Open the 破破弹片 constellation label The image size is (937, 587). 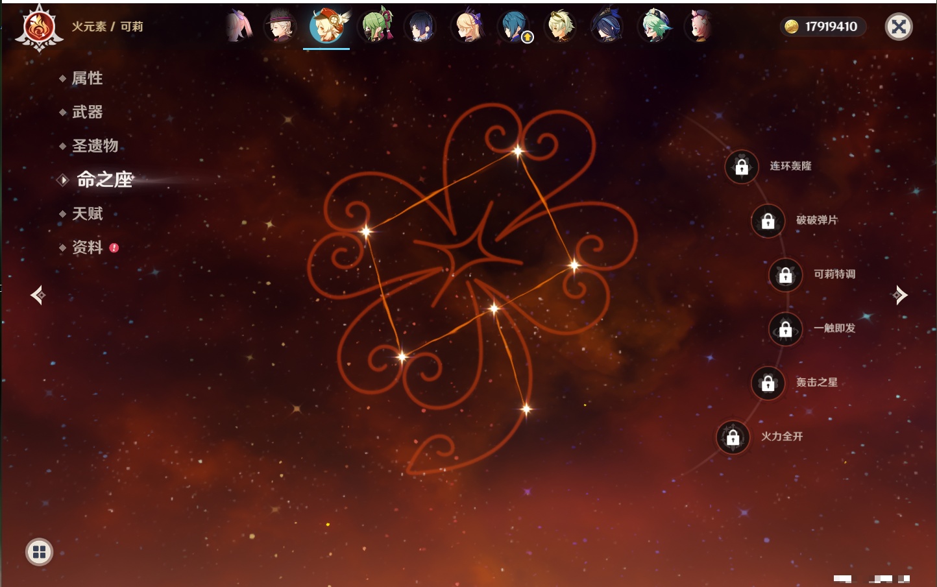pyautogui.click(x=817, y=220)
